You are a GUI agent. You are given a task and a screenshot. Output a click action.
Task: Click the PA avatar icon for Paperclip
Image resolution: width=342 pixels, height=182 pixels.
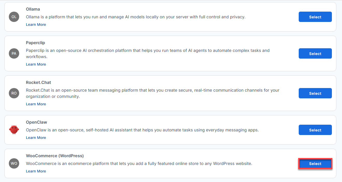point(14,53)
